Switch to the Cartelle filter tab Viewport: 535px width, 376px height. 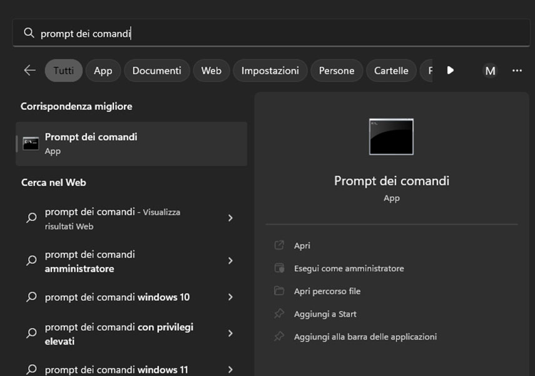tap(391, 71)
